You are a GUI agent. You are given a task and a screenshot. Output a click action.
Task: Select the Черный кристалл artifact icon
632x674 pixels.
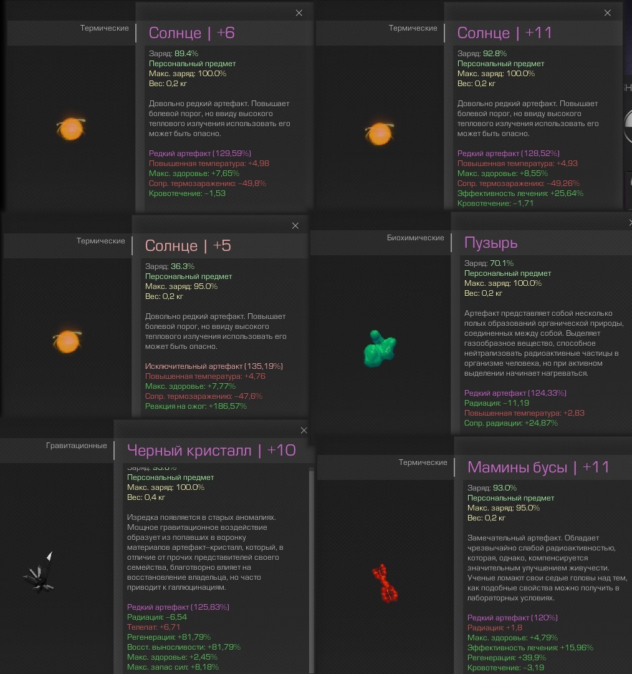coord(39,572)
